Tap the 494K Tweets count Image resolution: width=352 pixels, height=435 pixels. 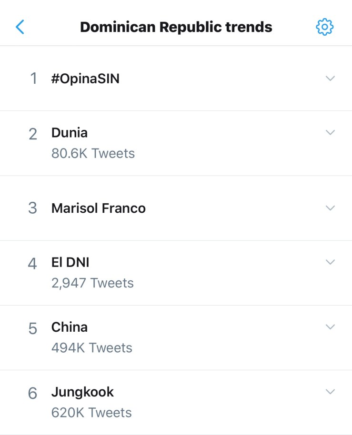(x=92, y=348)
